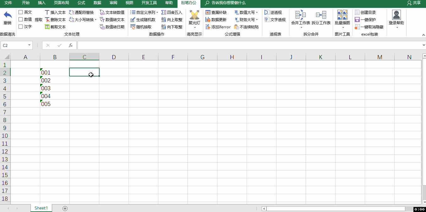
Task: Check the 数值 checkbox
Action: (x=20, y=20)
